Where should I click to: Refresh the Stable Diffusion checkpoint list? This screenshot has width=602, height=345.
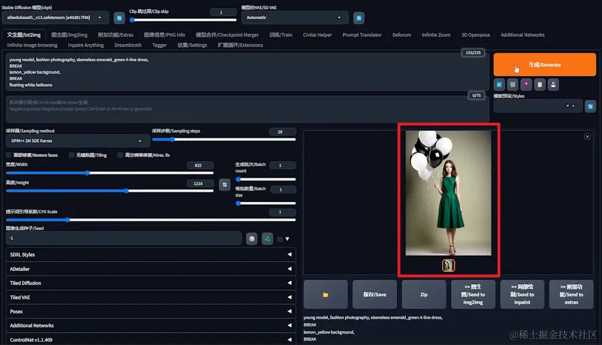119,18
